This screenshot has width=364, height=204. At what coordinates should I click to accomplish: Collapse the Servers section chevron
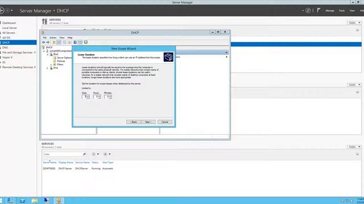(358, 30)
